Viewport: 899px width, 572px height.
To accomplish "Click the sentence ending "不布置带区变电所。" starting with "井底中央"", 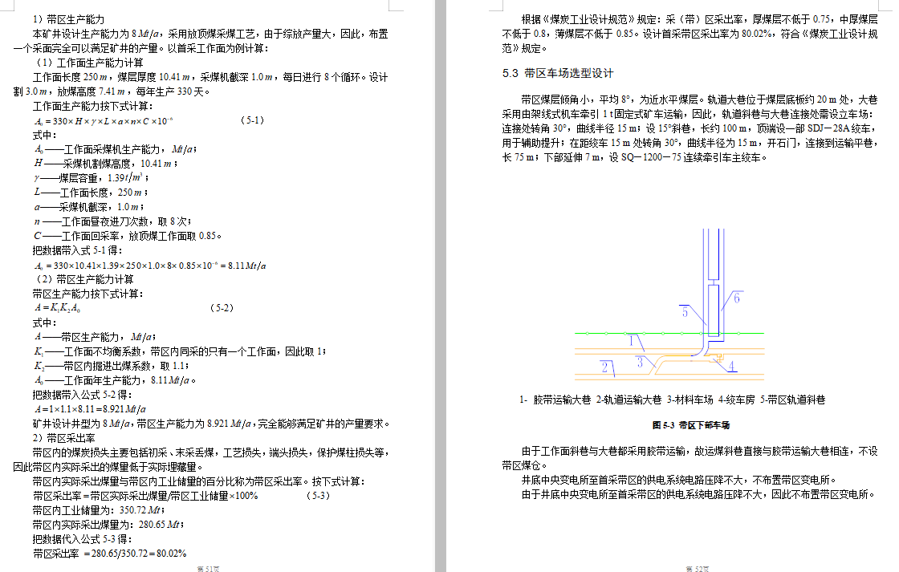I will (x=679, y=480).
